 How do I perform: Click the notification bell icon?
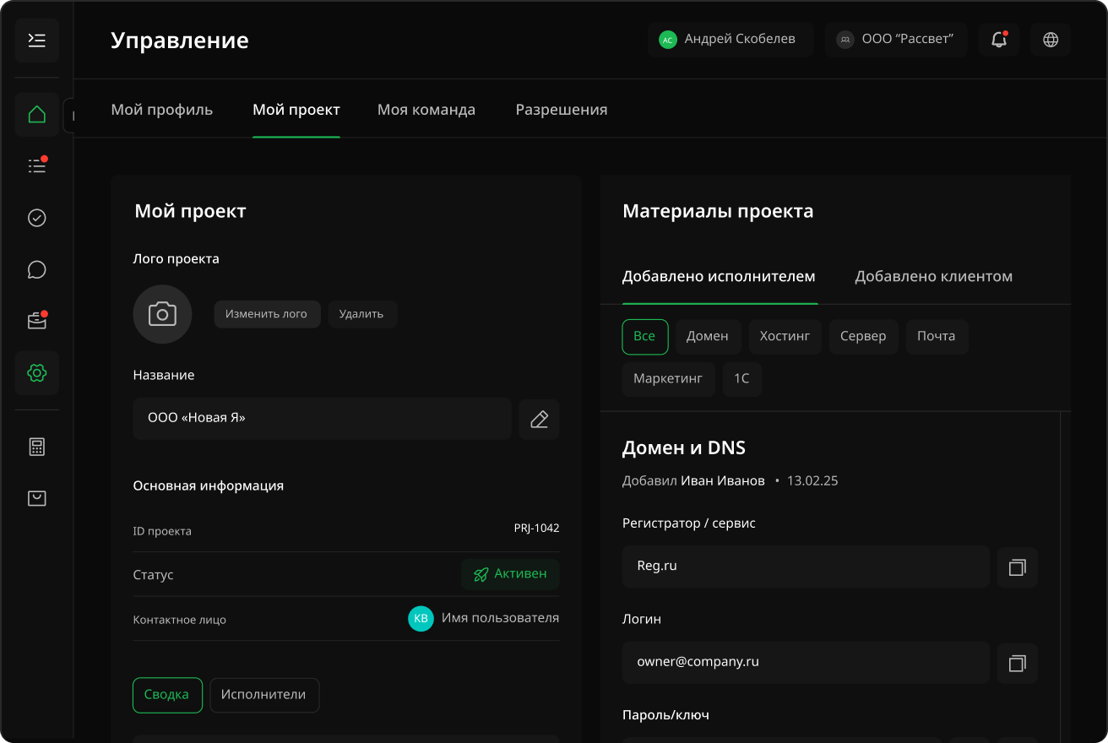tap(998, 40)
